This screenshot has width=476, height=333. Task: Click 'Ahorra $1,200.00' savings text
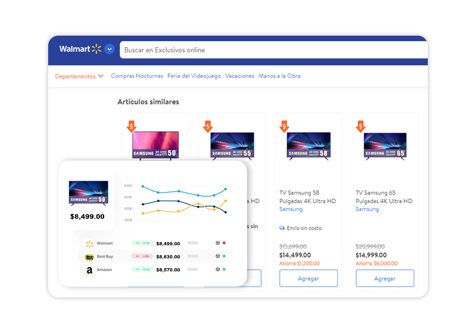[x=299, y=263]
